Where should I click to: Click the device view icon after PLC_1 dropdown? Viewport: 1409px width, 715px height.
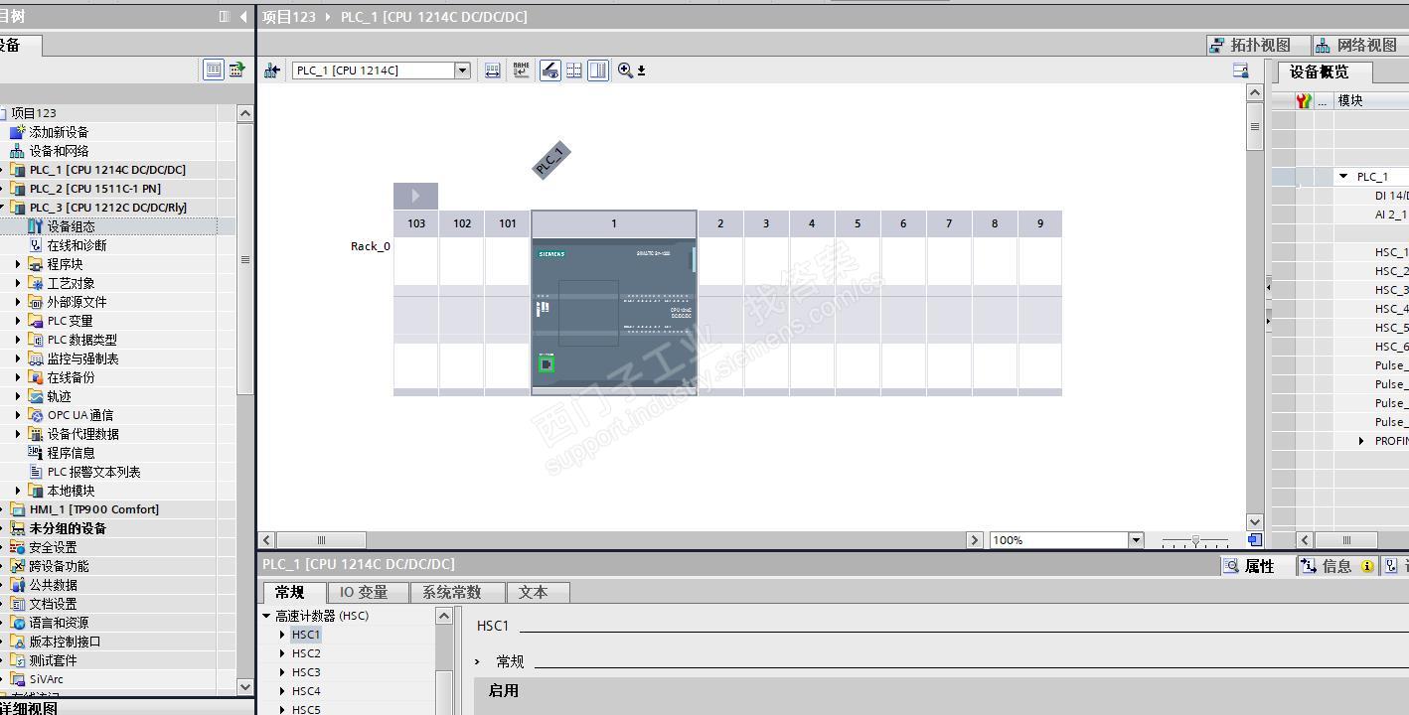pos(493,71)
